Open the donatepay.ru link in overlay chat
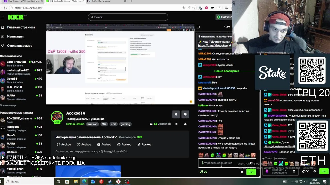Viewport: 330px width, 185px height. pyautogui.click(x=279, y=146)
